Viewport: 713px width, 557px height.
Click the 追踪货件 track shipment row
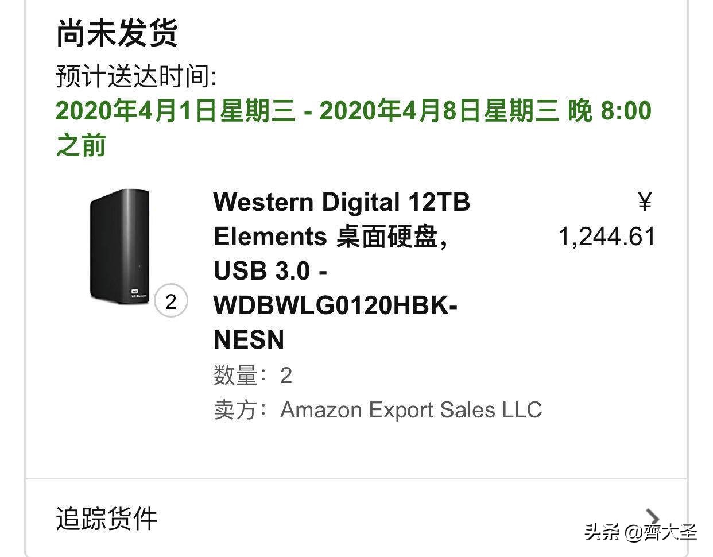(x=106, y=519)
